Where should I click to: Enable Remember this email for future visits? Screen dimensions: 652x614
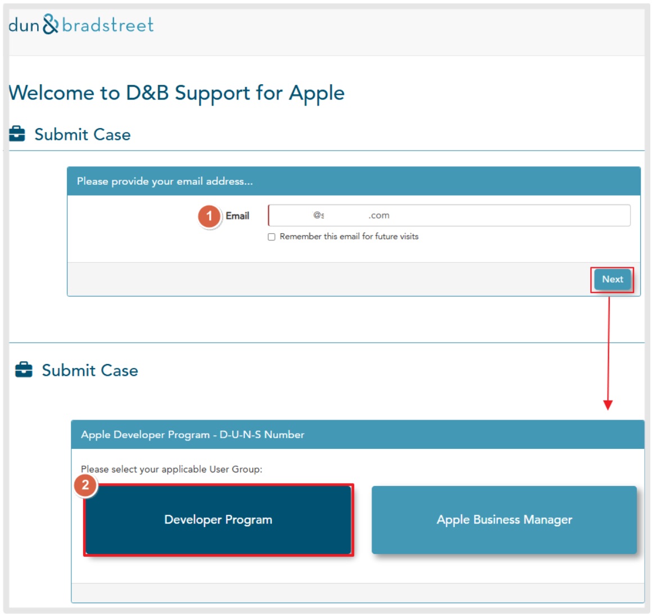[271, 237]
